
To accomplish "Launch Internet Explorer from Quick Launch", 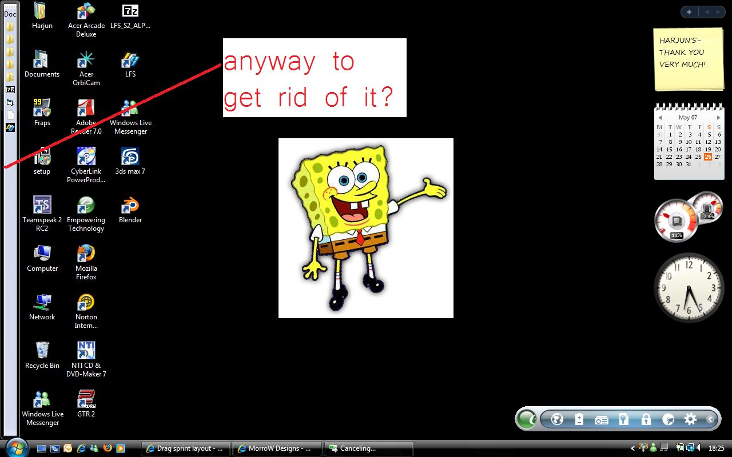I will (x=81, y=448).
